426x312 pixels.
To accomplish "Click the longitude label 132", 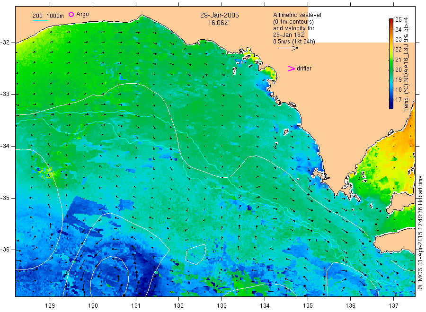I will point(179,306).
